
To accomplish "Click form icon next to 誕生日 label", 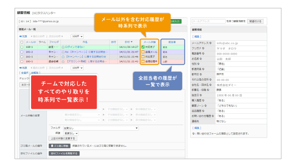I will coord(201,95).
